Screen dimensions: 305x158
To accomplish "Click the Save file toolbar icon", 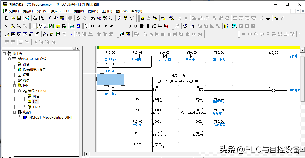I will coord(19,18).
